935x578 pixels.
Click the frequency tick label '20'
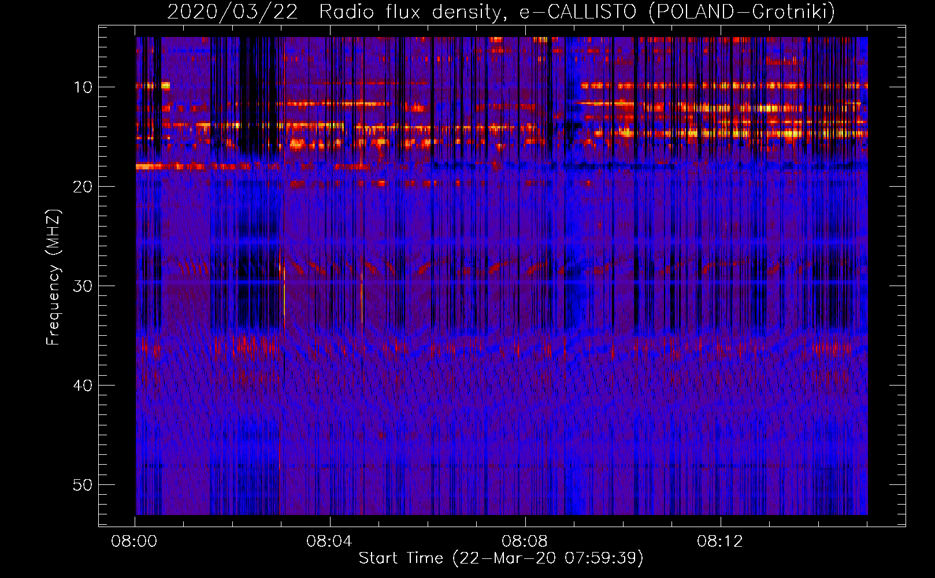83,187
